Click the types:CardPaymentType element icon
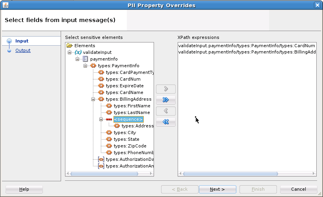323x197 pixels. [x=101, y=72]
